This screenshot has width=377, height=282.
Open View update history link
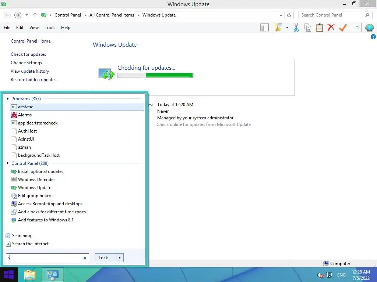[30, 71]
